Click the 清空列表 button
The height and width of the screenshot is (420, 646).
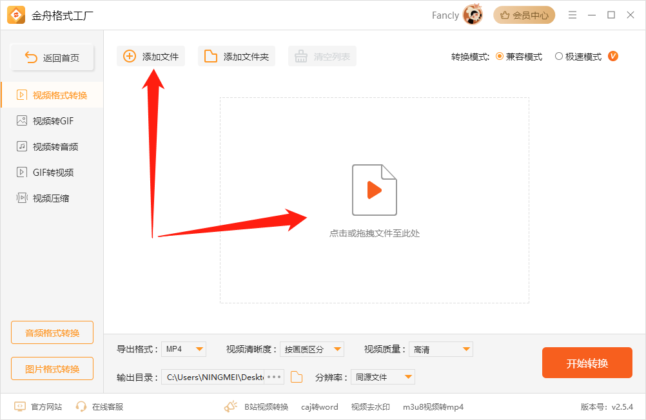[322, 57]
